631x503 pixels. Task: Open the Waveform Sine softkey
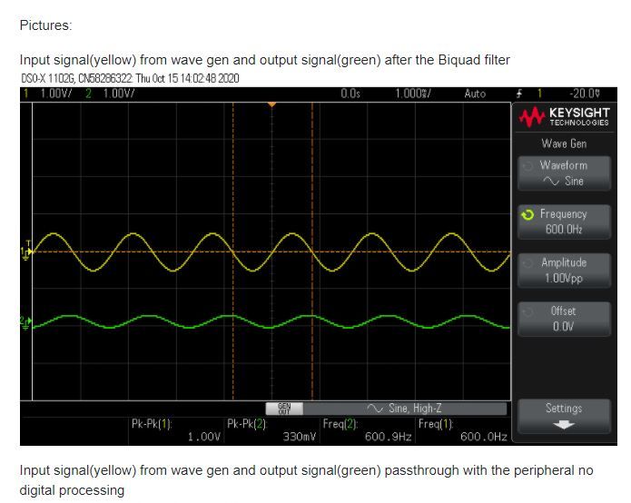564,173
